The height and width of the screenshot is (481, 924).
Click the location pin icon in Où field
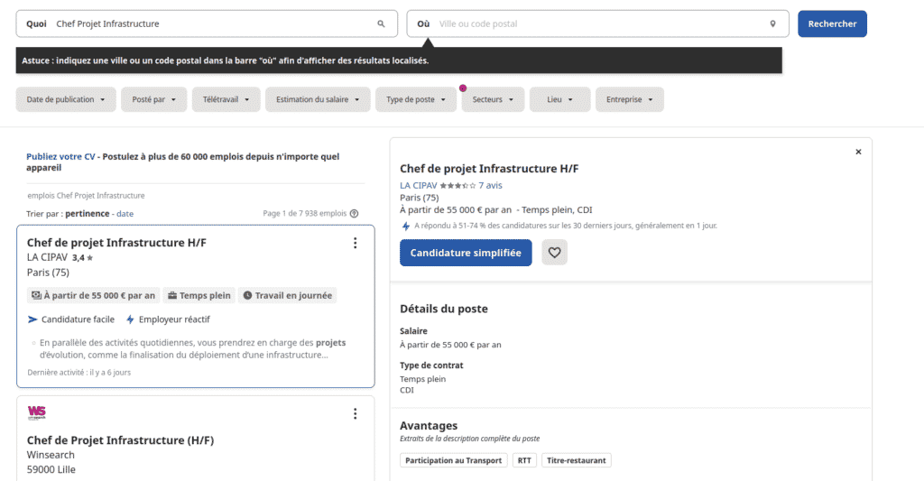(x=772, y=24)
